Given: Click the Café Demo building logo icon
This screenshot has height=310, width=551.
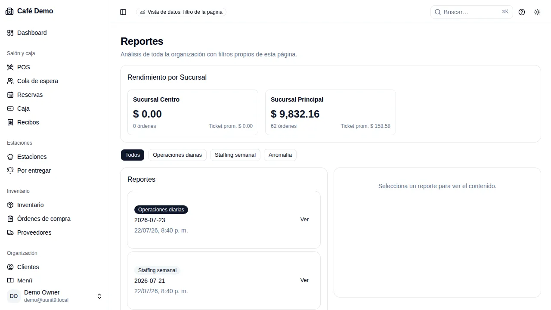Looking at the screenshot, I should pyautogui.click(x=9, y=11).
